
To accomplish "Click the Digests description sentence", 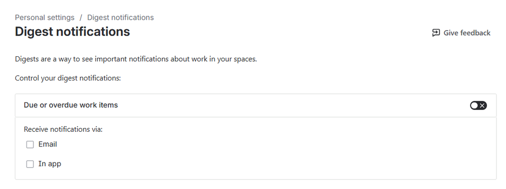I will click(136, 59).
